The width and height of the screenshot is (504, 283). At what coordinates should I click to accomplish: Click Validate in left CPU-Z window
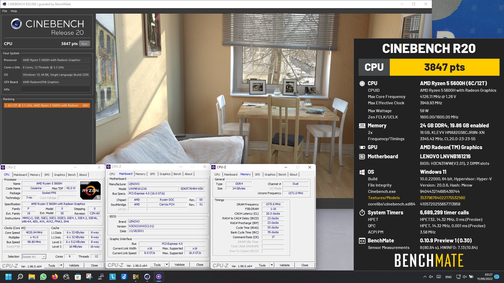(74, 265)
